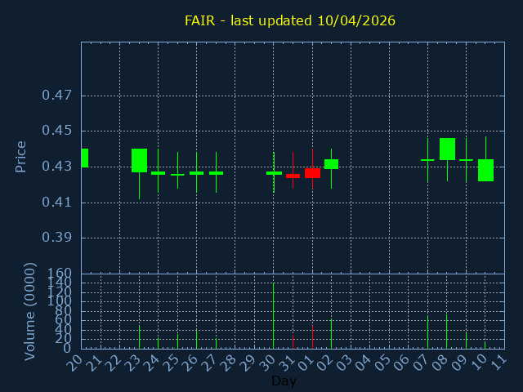Viewport: 523px width, 392px height.
Task: Click the 0.47 price axis label
Action: coord(56,96)
